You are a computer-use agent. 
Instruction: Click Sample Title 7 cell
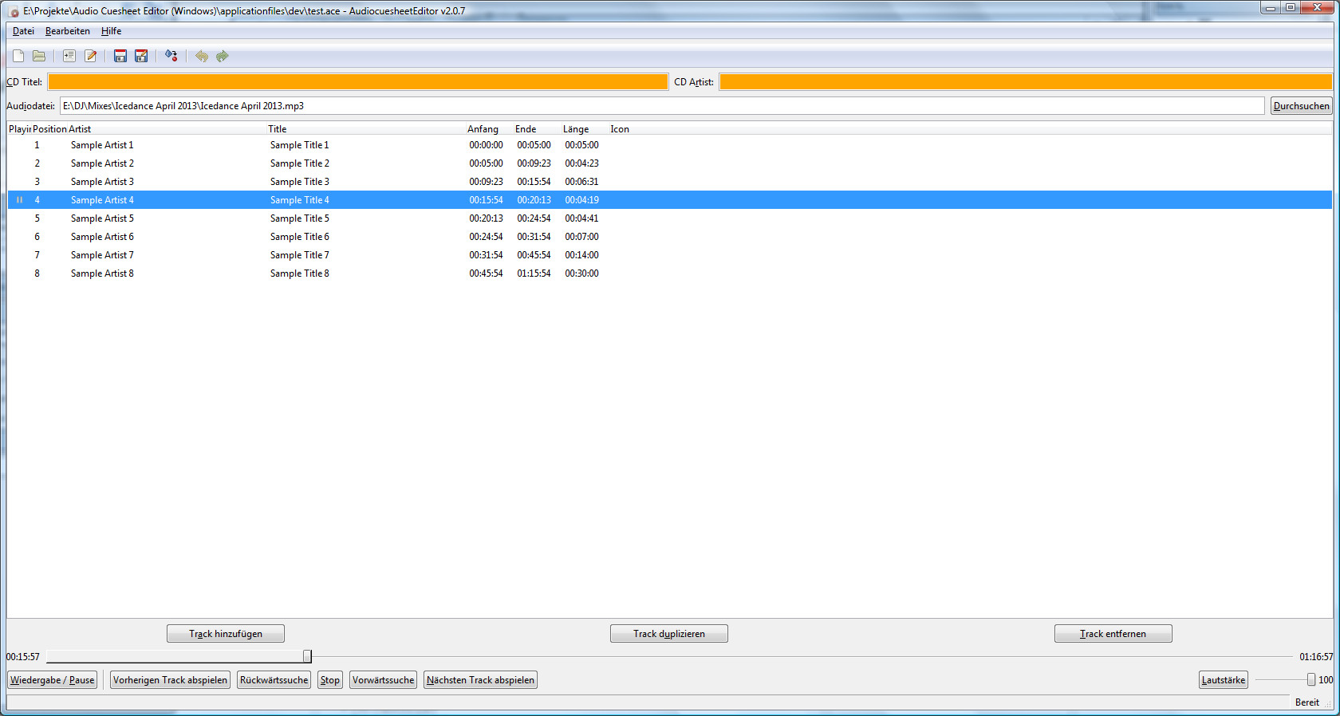(299, 255)
